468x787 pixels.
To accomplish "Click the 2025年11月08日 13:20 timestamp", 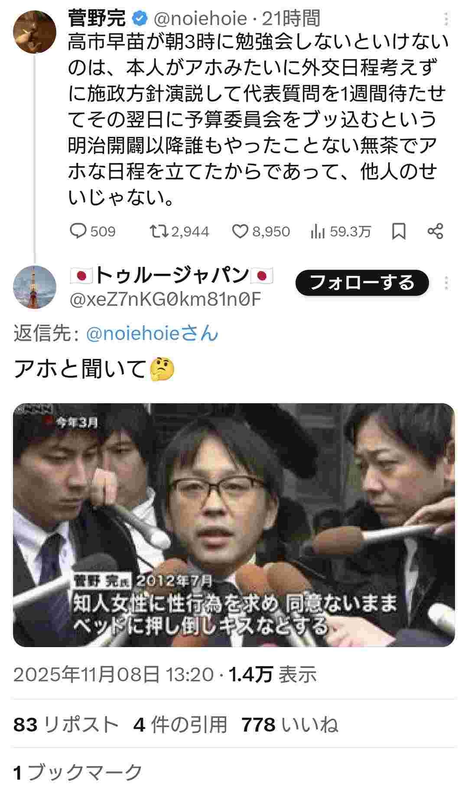I will coord(114,674).
